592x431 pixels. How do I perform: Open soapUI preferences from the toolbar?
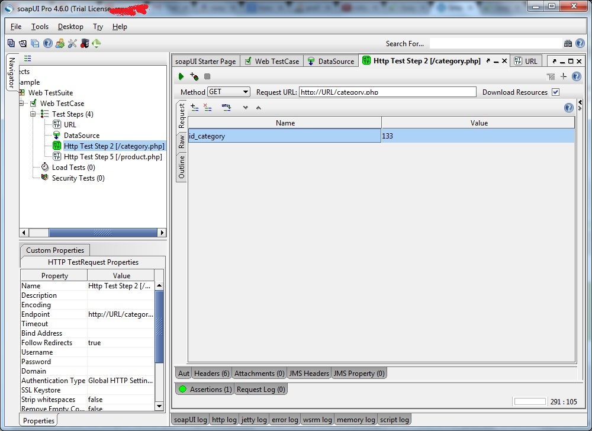[72, 43]
